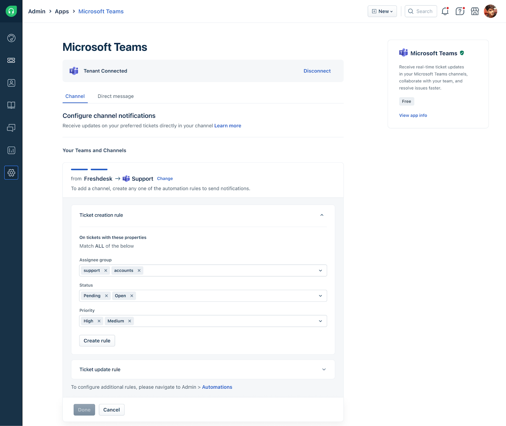Open the Forums chat icon in sidebar
Image resolution: width=506 pixels, height=426 pixels.
point(11,128)
